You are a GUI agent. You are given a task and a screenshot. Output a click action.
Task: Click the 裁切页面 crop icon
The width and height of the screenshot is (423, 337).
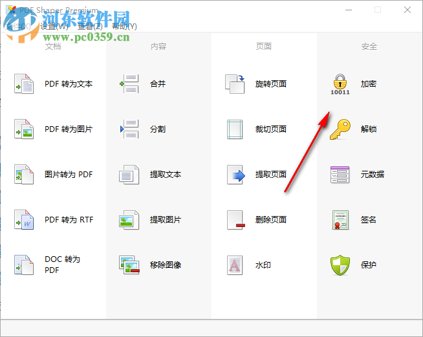click(235, 129)
